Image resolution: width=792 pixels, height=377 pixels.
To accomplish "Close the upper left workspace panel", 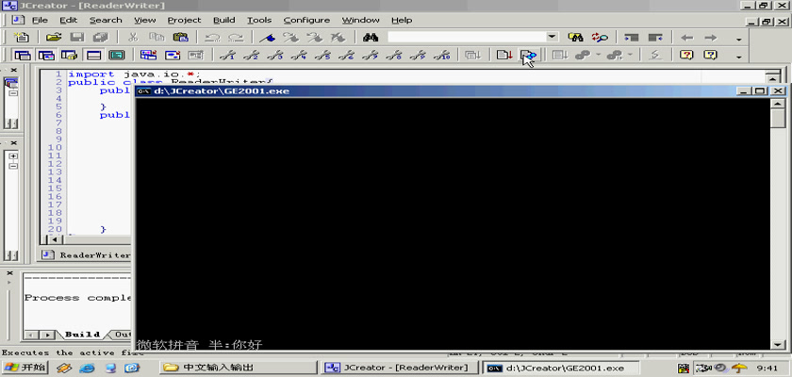I will point(13,70).
